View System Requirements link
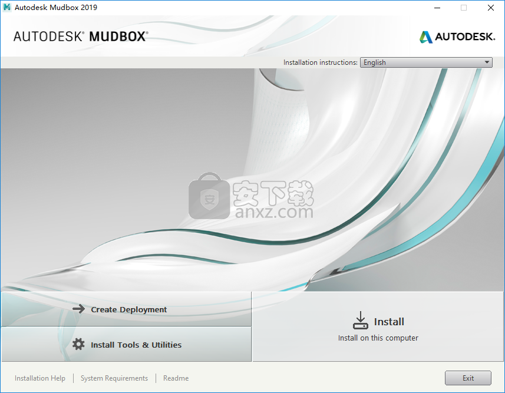 click(x=114, y=378)
